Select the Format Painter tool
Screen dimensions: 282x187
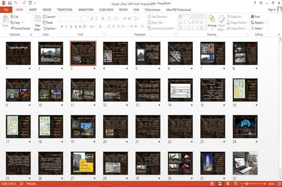point(20,28)
